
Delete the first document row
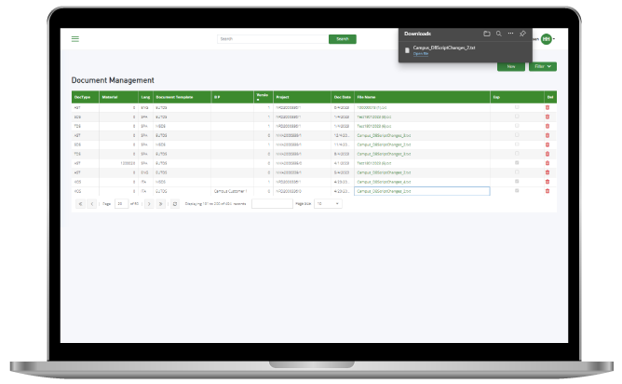(548, 107)
